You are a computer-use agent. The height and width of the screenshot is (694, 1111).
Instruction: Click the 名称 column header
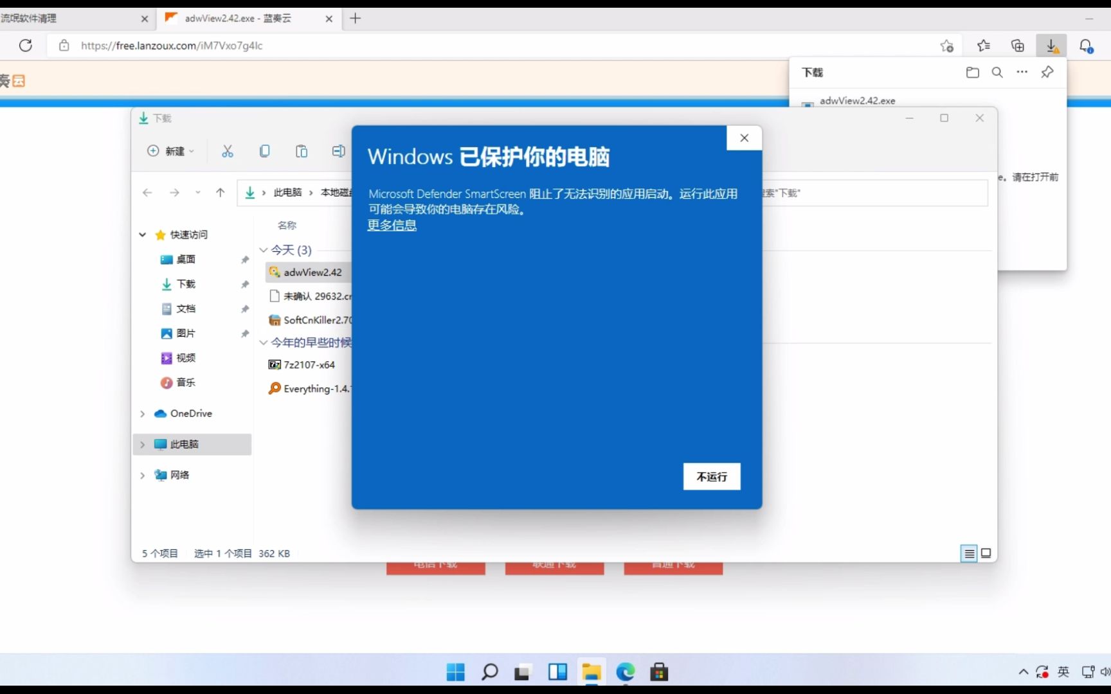287,225
